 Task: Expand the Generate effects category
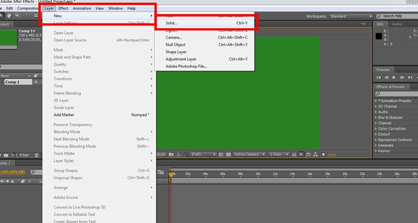pos(376,145)
